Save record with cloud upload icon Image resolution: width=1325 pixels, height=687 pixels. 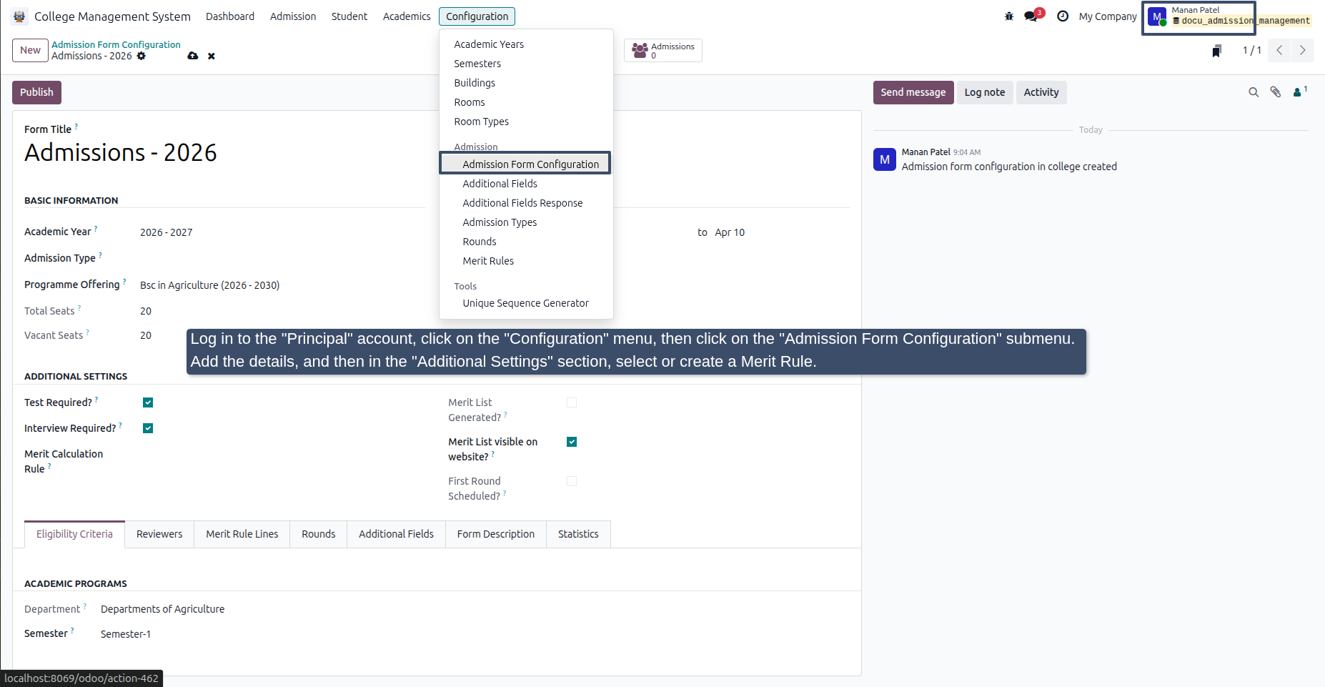193,56
